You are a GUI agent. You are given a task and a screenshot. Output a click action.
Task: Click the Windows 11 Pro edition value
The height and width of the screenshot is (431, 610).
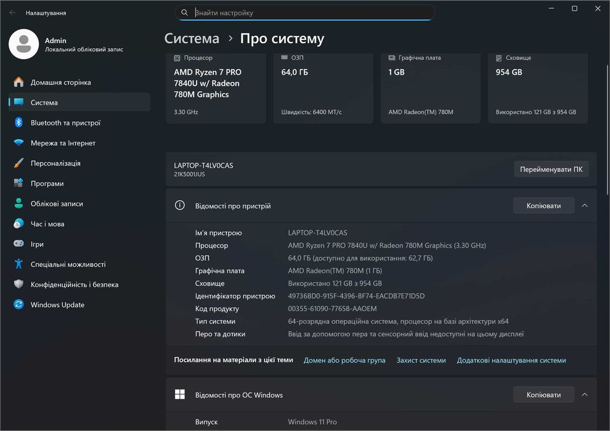(x=312, y=422)
